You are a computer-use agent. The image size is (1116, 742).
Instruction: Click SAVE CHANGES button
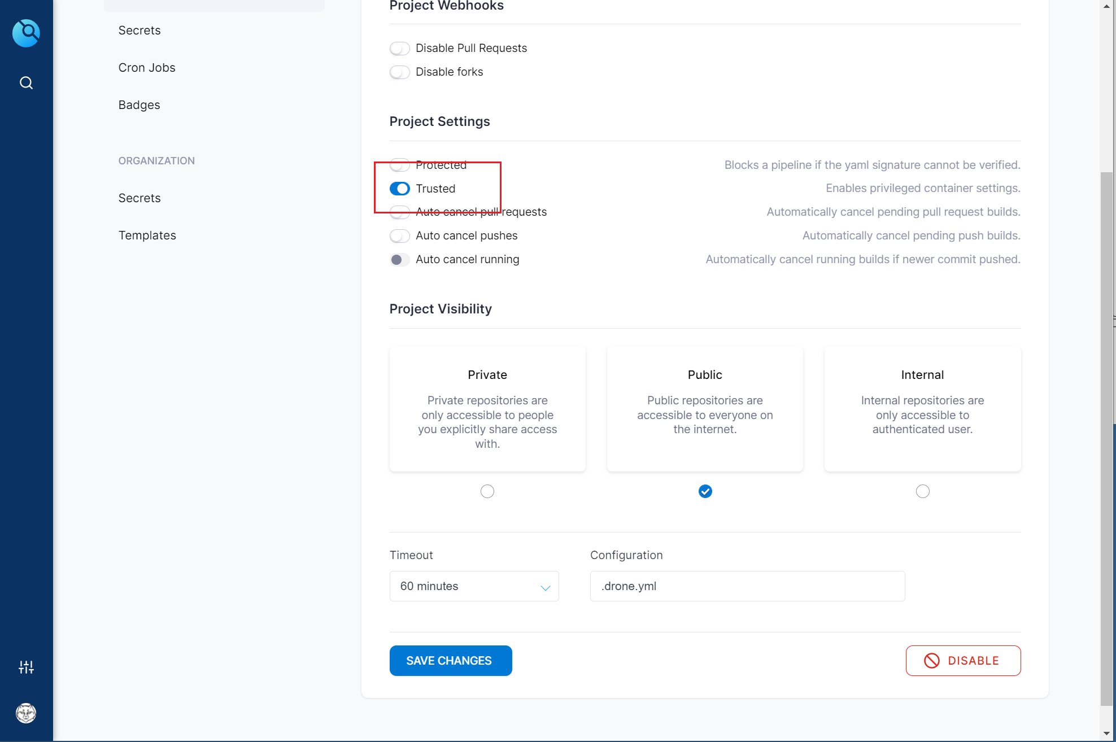450,660
